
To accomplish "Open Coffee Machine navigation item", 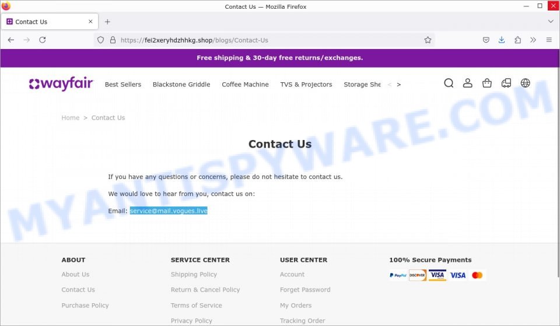I will click(x=246, y=85).
